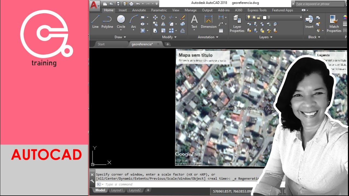Select the Polyline tool
349x196 pixels.
click(x=107, y=22)
